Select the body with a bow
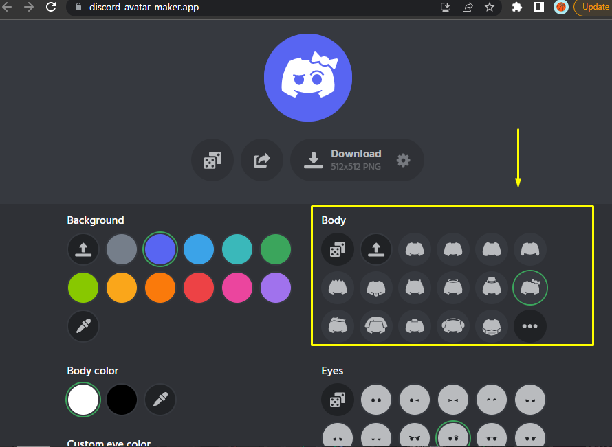 529,288
